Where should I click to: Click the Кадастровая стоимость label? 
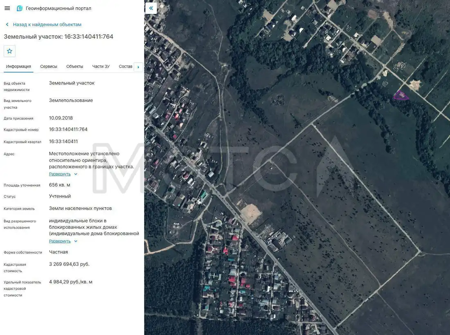(x=15, y=268)
